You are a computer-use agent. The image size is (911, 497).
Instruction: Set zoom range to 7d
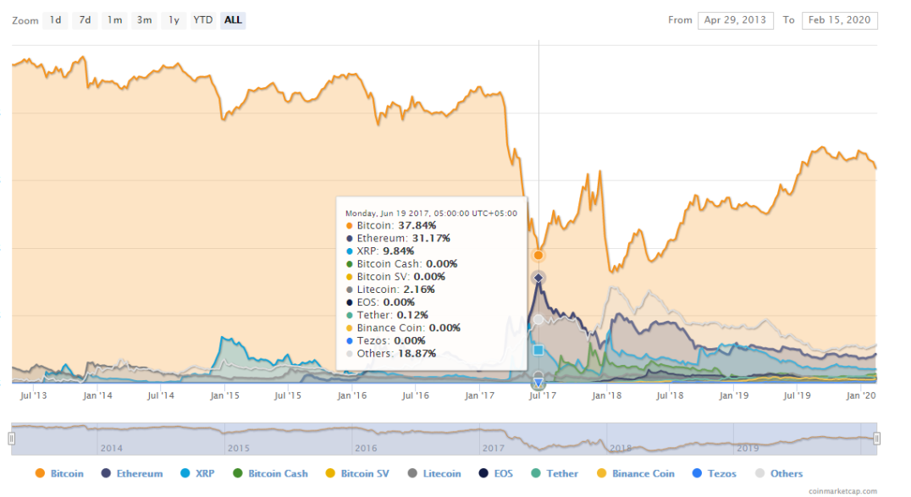pos(85,20)
